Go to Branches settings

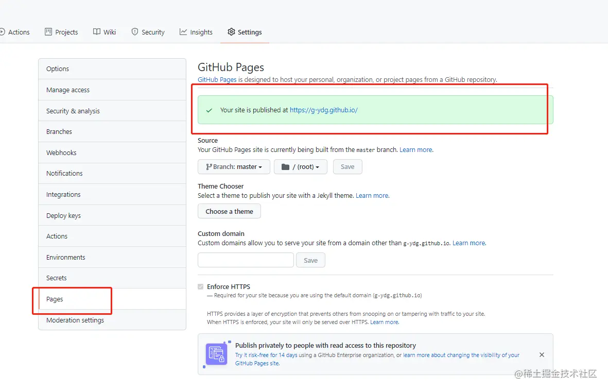click(x=112, y=132)
